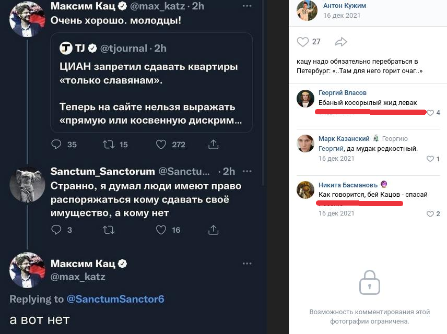Share the VK photo via arrow icon
Screen dimensions: 447x334
341,42
